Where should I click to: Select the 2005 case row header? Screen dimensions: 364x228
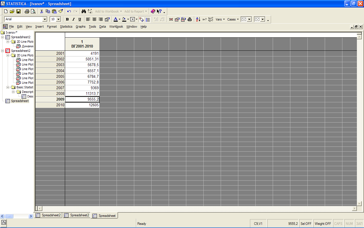(x=50, y=76)
